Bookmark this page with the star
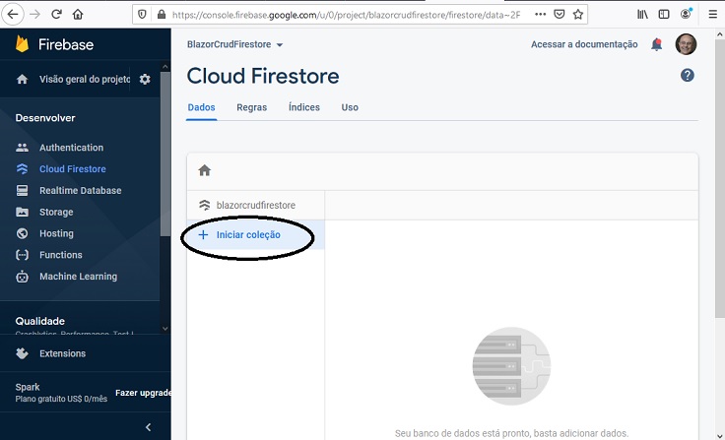Viewport: 725px width, 440px height. [577, 15]
